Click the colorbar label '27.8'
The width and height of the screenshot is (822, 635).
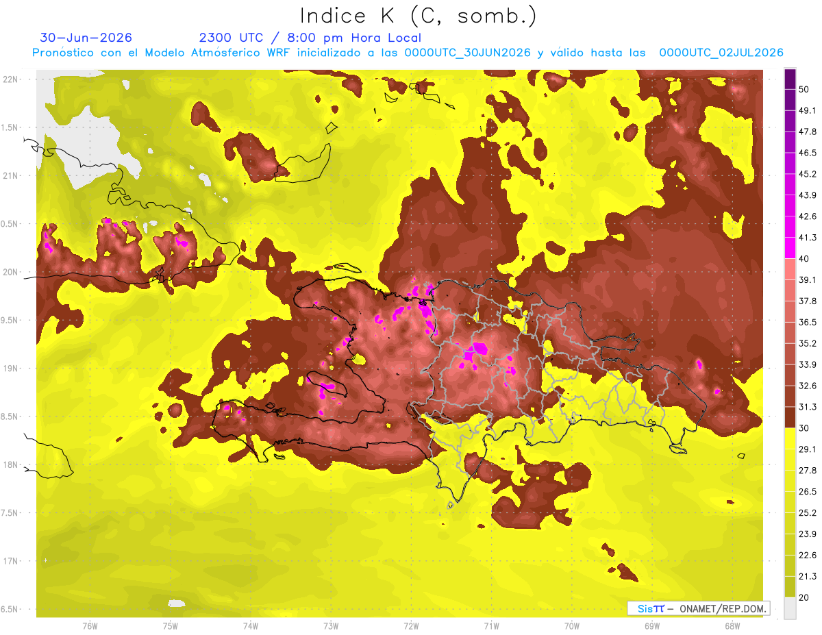[808, 471]
